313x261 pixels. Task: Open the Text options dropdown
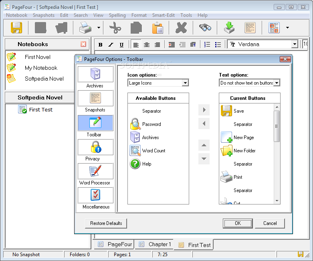(x=277, y=83)
